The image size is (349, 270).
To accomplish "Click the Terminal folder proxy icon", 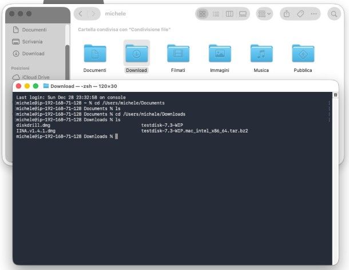I will (x=46, y=86).
